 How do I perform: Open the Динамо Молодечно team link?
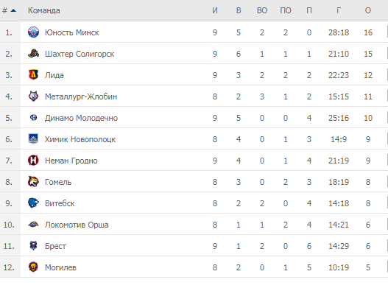click(x=81, y=118)
